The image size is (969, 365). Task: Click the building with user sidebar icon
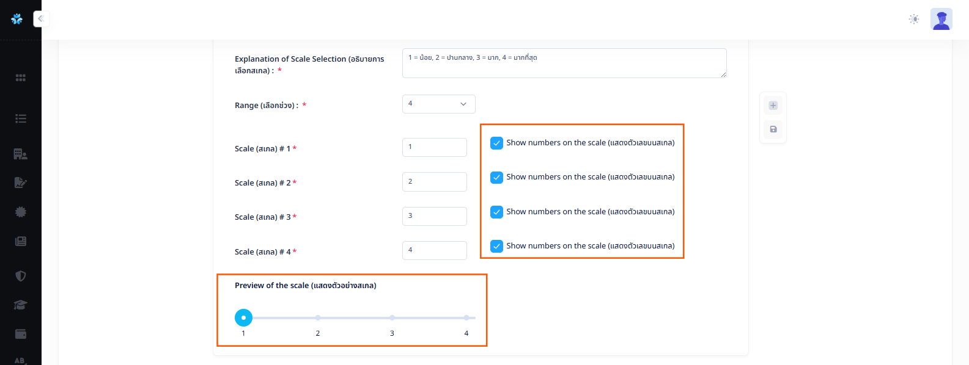click(20, 154)
